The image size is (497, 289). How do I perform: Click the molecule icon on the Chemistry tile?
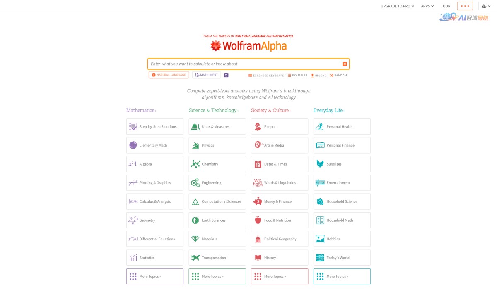(x=195, y=164)
